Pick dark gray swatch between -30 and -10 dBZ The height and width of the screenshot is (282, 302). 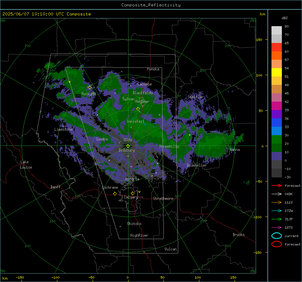point(276,173)
